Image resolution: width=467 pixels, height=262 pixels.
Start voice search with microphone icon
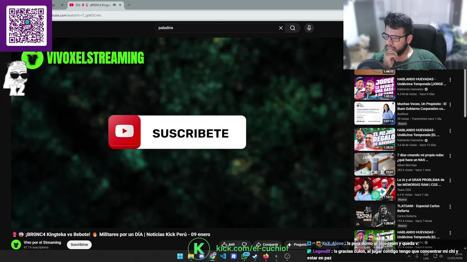309,28
